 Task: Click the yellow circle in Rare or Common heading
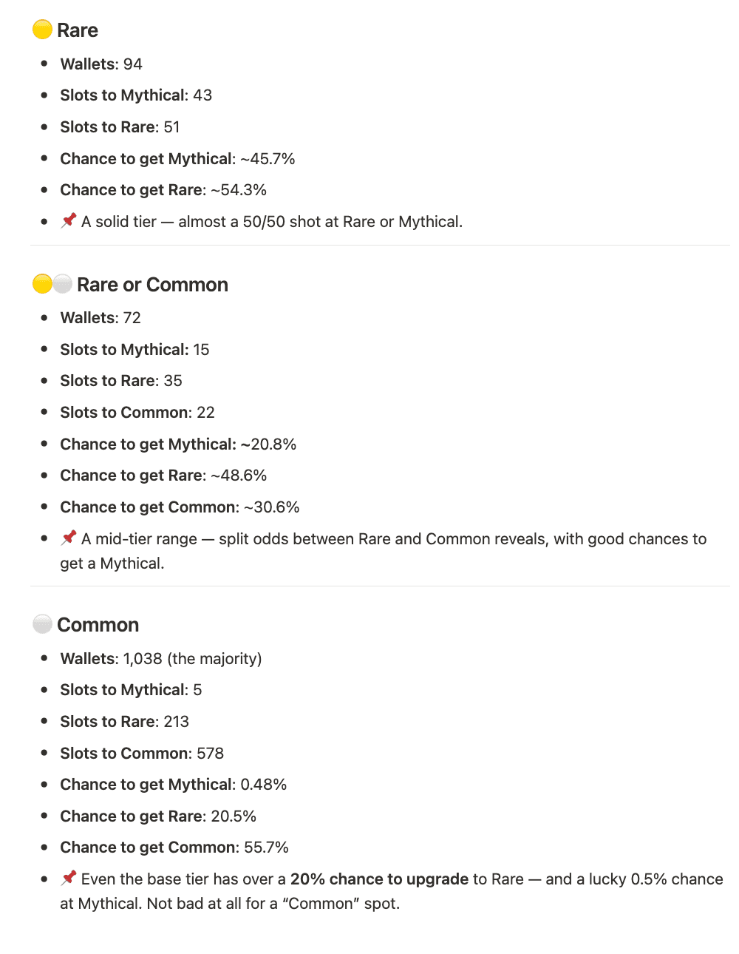click(x=42, y=284)
